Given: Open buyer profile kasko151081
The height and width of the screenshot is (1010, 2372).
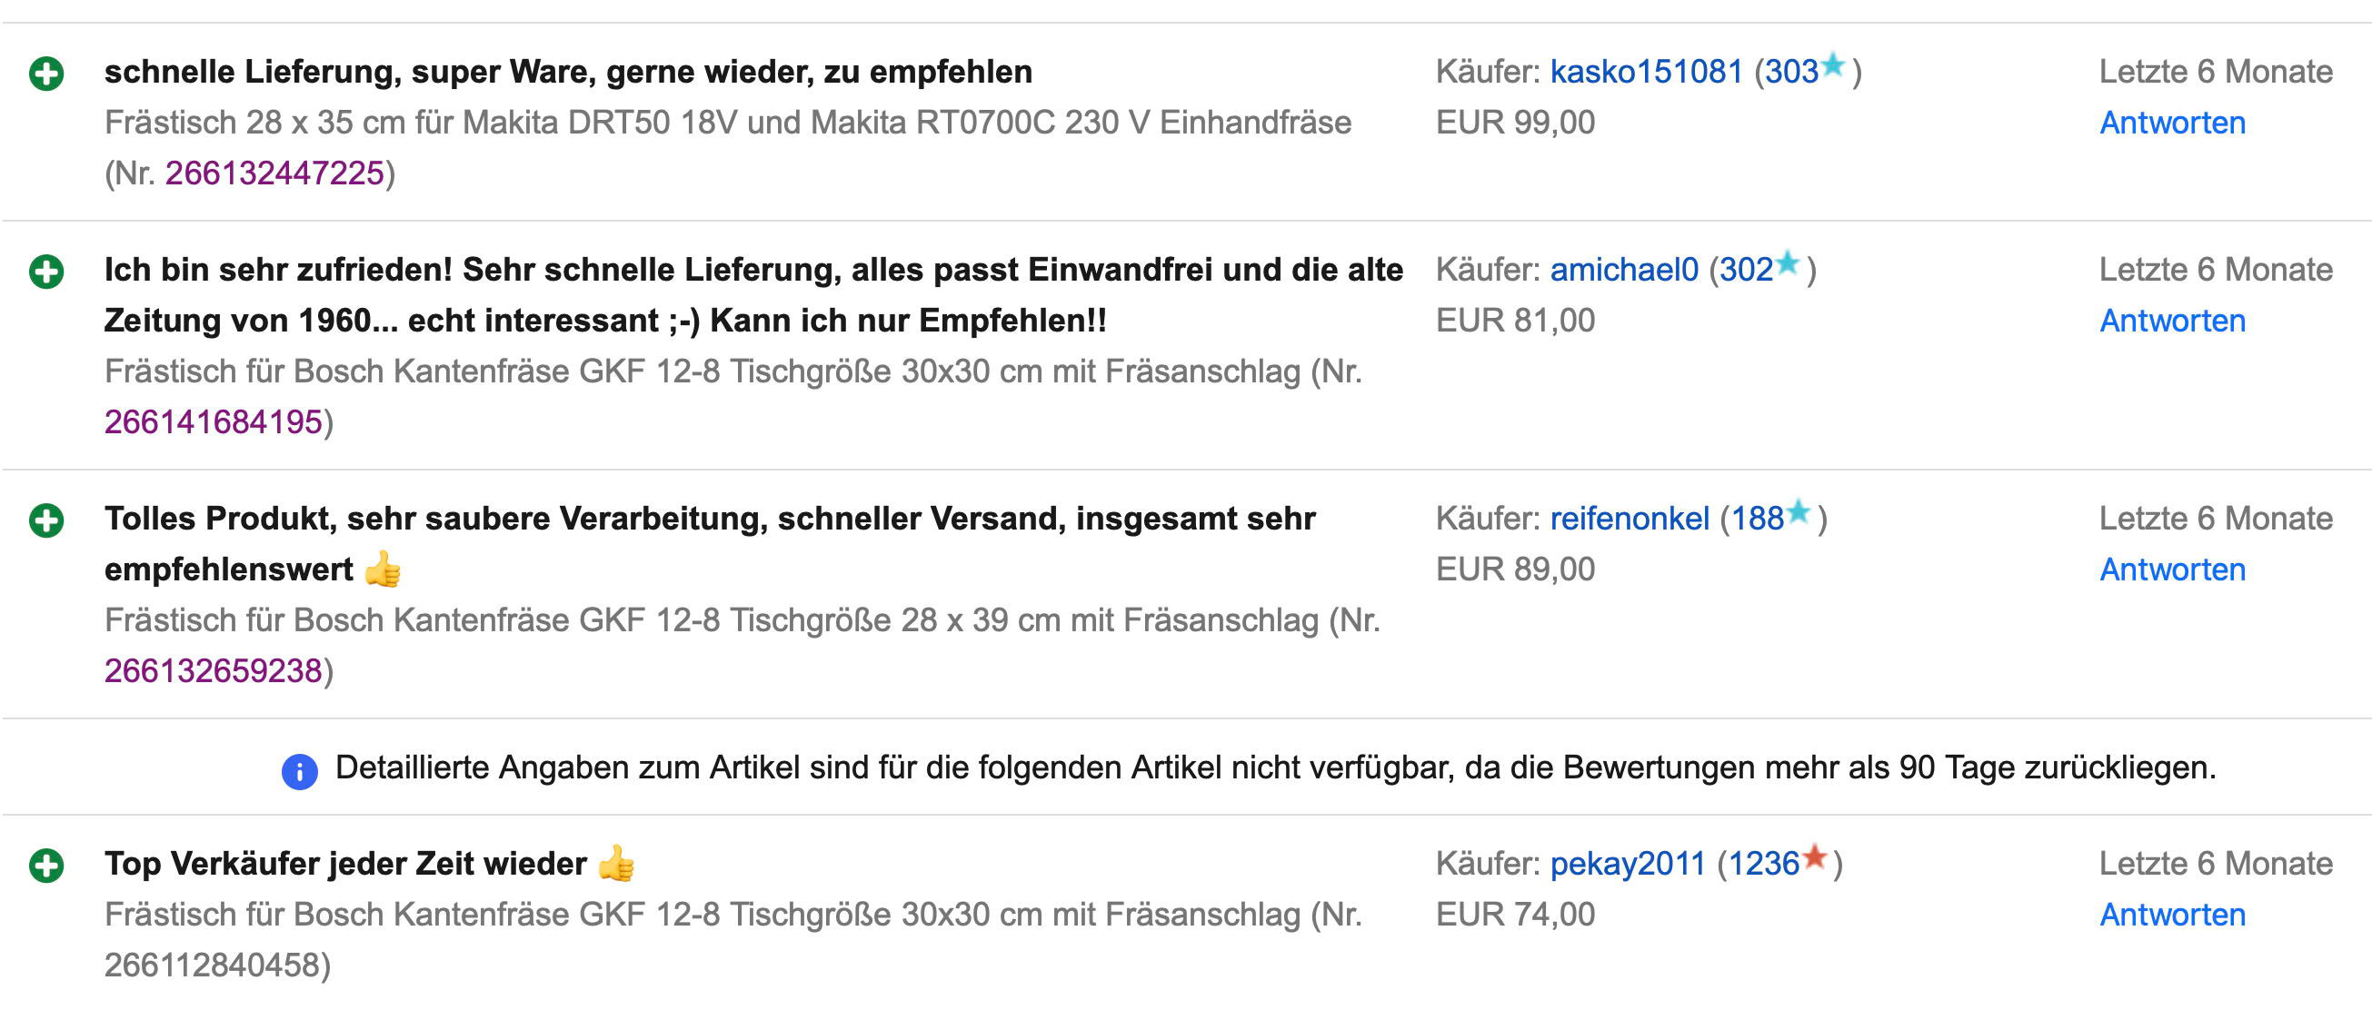Looking at the screenshot, I should [x=1646, y=72].
